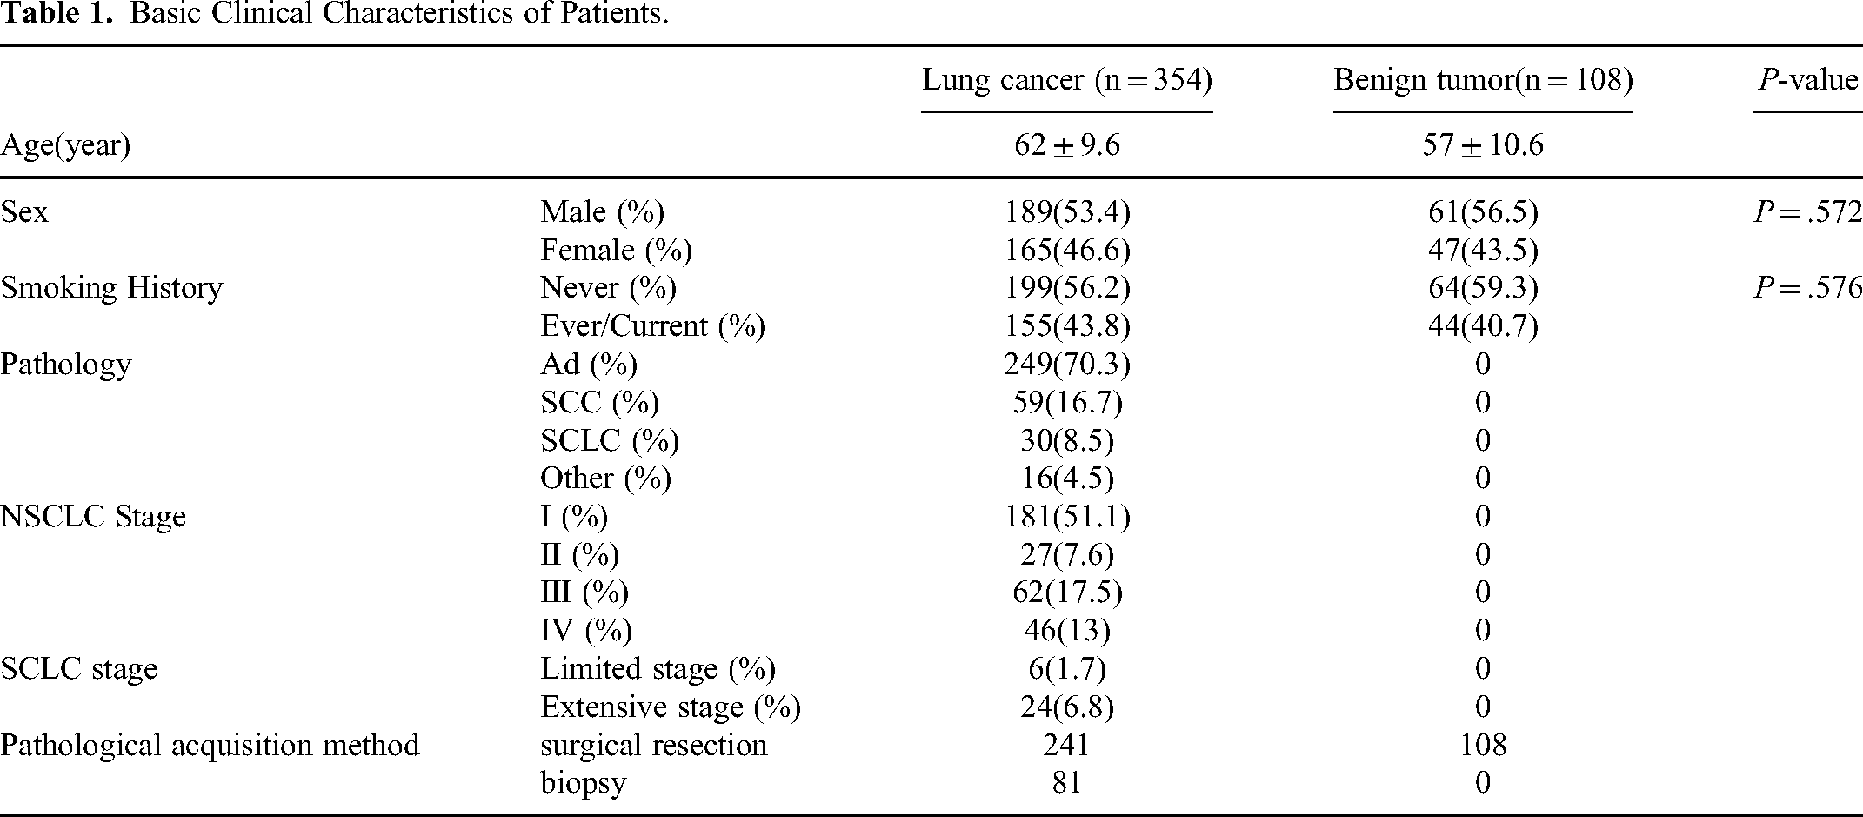Select the Ever/Current (%) subcategory
The height and width of the screenshot is (817, 1863).
(652, 326)
